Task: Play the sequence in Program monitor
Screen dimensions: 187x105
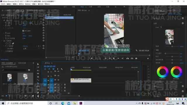Action: point(114,58)
